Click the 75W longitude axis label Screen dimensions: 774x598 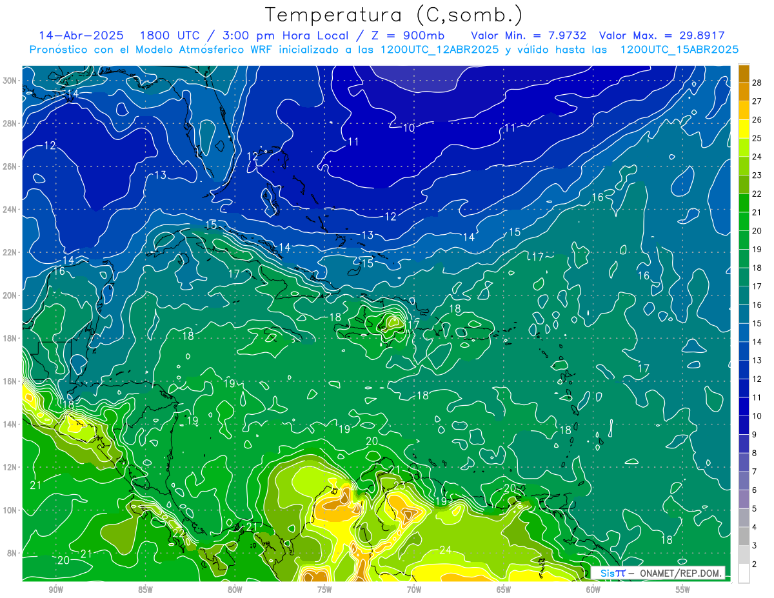pos(324,590)
